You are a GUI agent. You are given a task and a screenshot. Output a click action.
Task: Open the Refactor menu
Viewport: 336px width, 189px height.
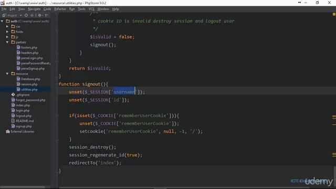point(60,9)
